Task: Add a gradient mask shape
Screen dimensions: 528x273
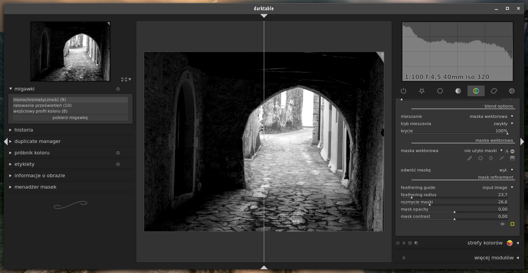Action: point(512,158)
